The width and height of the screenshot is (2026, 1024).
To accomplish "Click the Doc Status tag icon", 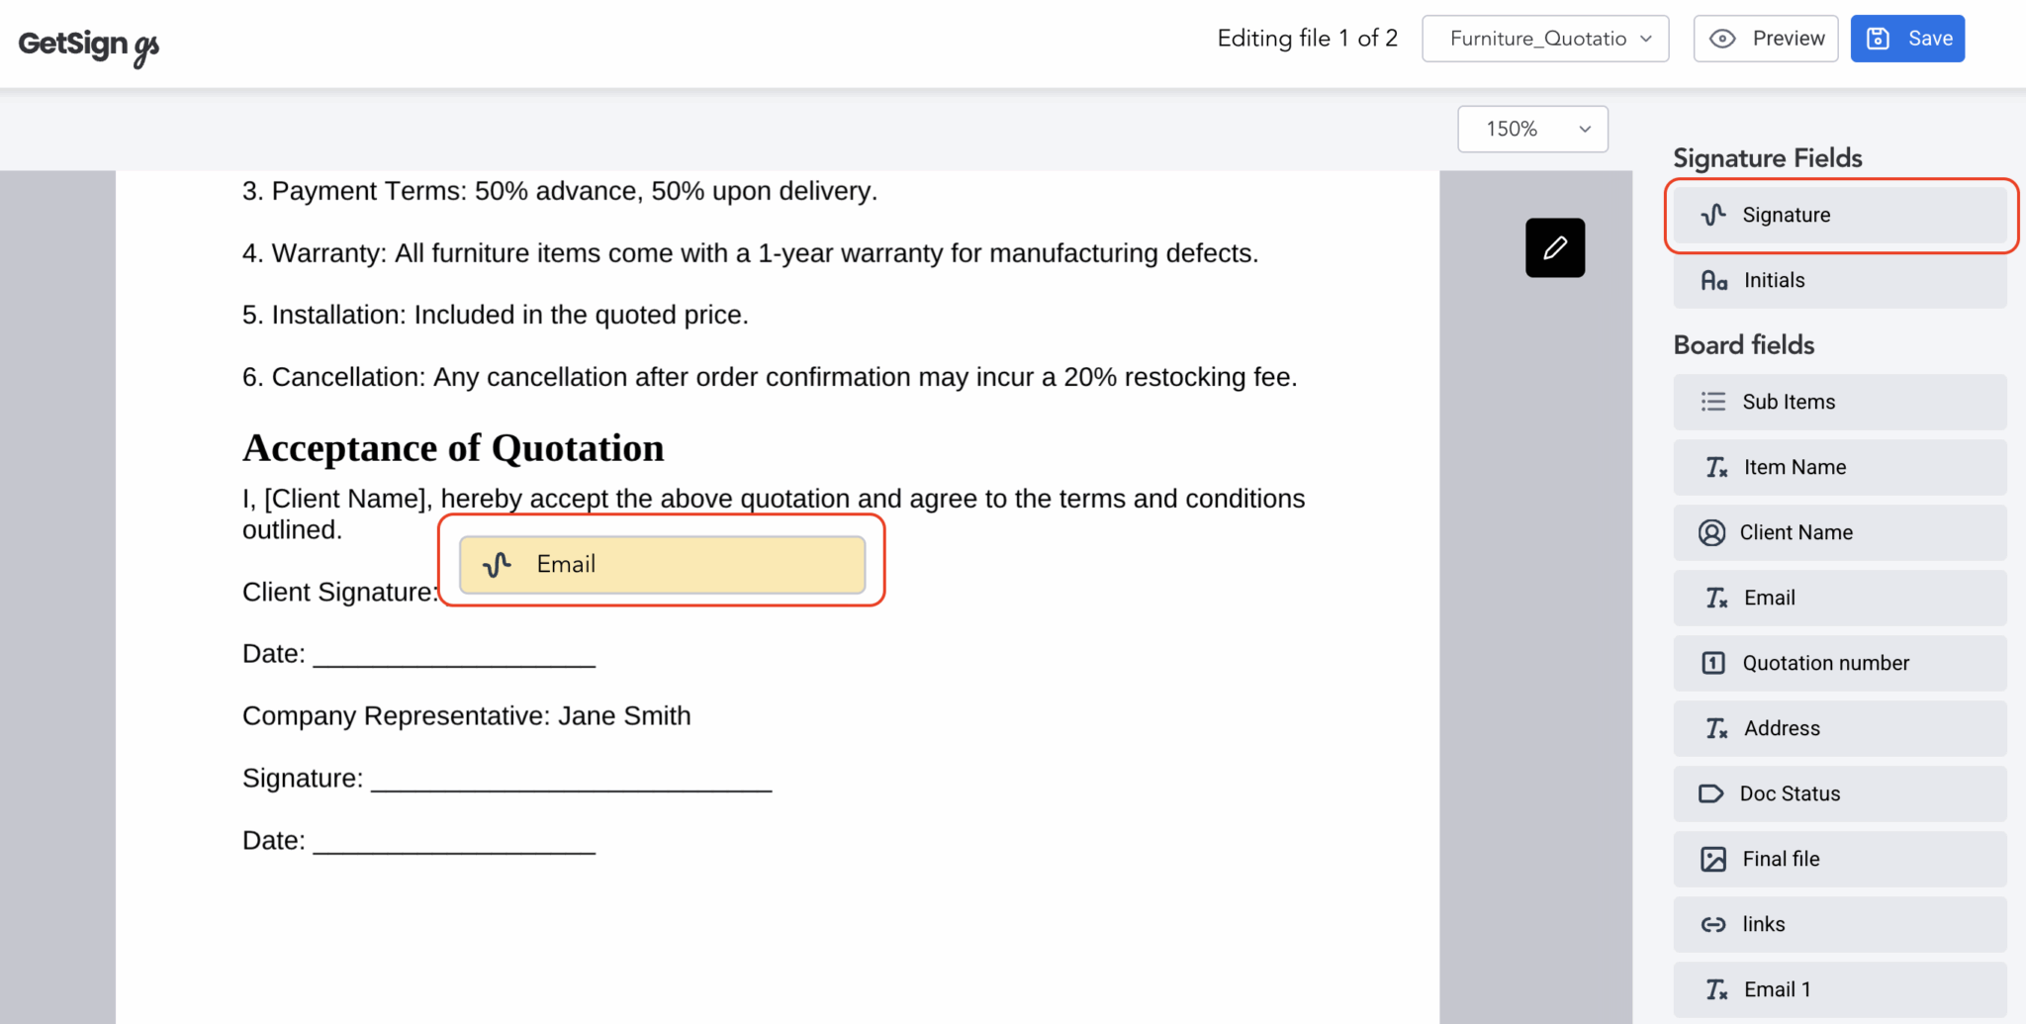I will coord(1712,793).
